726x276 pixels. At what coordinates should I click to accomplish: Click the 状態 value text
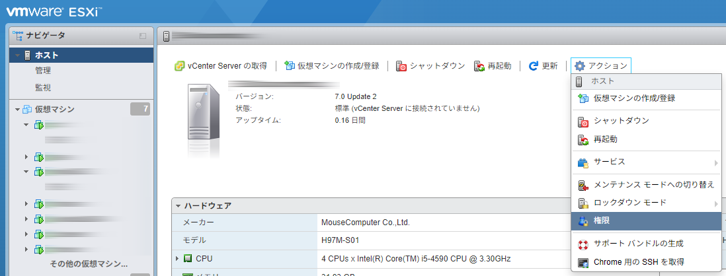coord(407,109)
